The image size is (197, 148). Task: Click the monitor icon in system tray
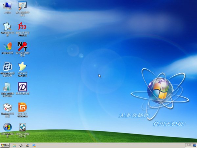195,146
